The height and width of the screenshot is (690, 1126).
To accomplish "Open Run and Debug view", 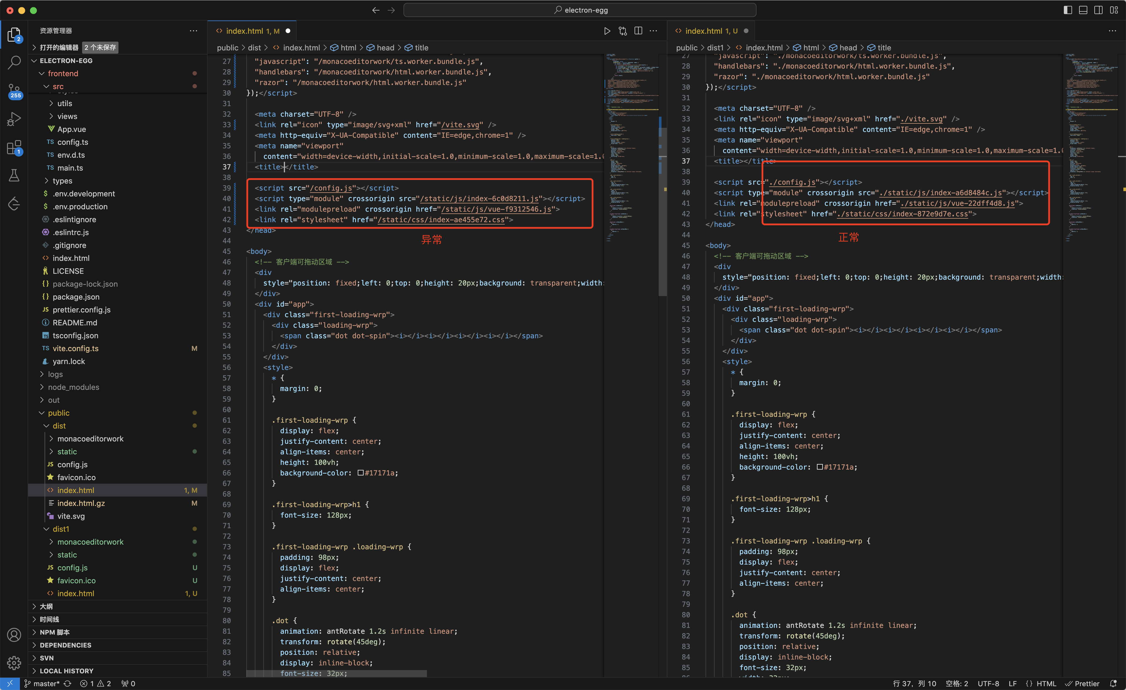I will click(x=14, y=119).
